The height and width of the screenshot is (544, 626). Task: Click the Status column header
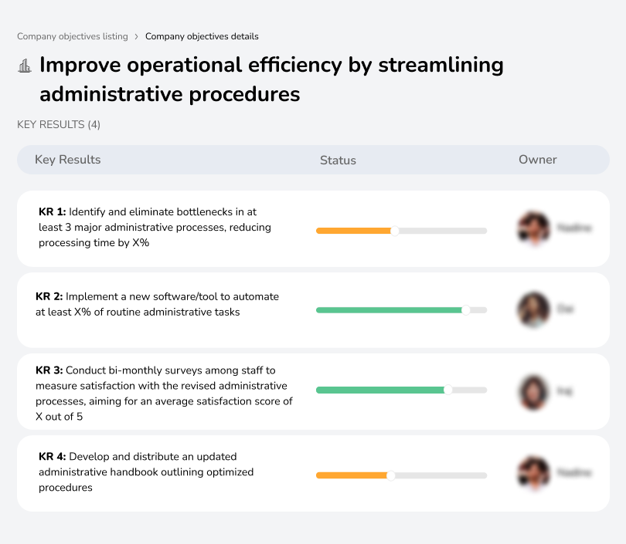338,160
